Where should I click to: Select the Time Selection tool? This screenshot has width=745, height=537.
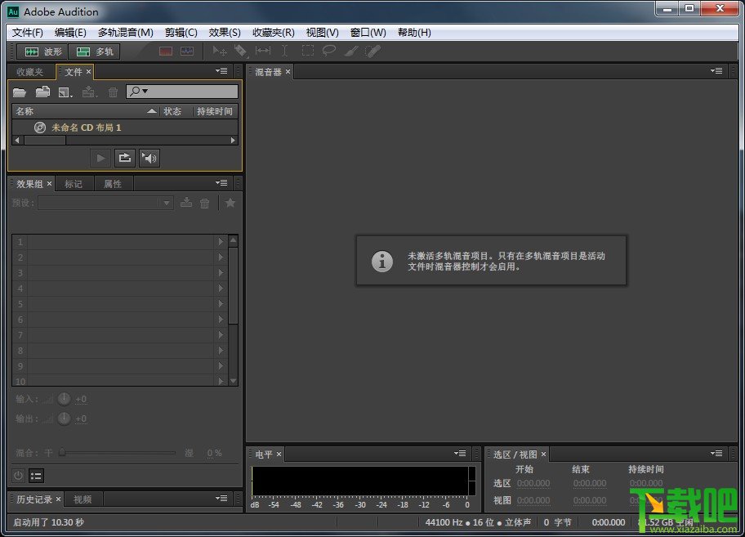[284, 51]
